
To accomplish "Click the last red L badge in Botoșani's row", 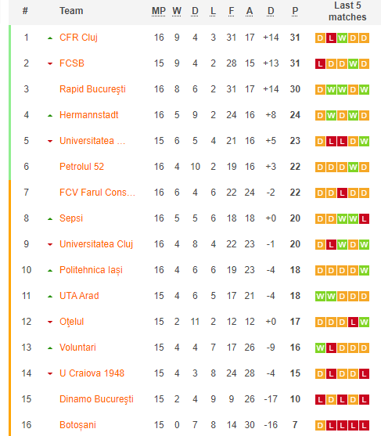I will click(x=364, y=426).
